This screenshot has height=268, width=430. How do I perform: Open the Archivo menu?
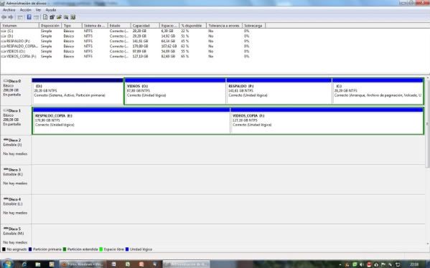[9, 10]
